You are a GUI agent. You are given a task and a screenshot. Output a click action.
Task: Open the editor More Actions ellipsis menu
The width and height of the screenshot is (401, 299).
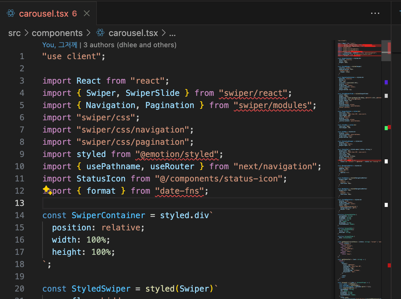click(375, 14)
